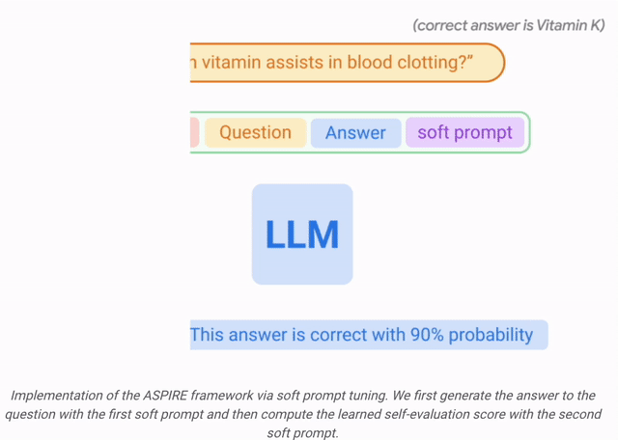Viewport: 618px width, 440px height.
Task: Select the purple soft prompt chip
Action: pos(464,133)
